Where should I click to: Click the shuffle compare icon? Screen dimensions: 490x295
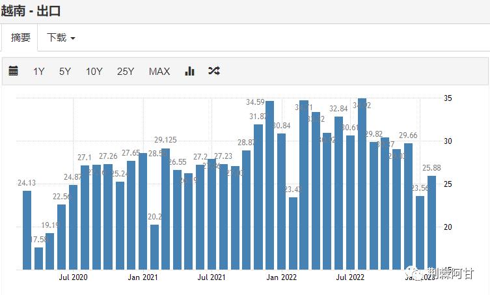[x=214, y=71]
